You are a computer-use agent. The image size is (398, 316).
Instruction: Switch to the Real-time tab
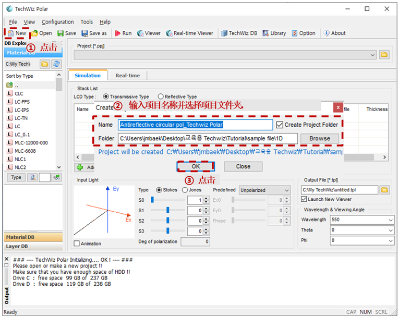(128, 76)
